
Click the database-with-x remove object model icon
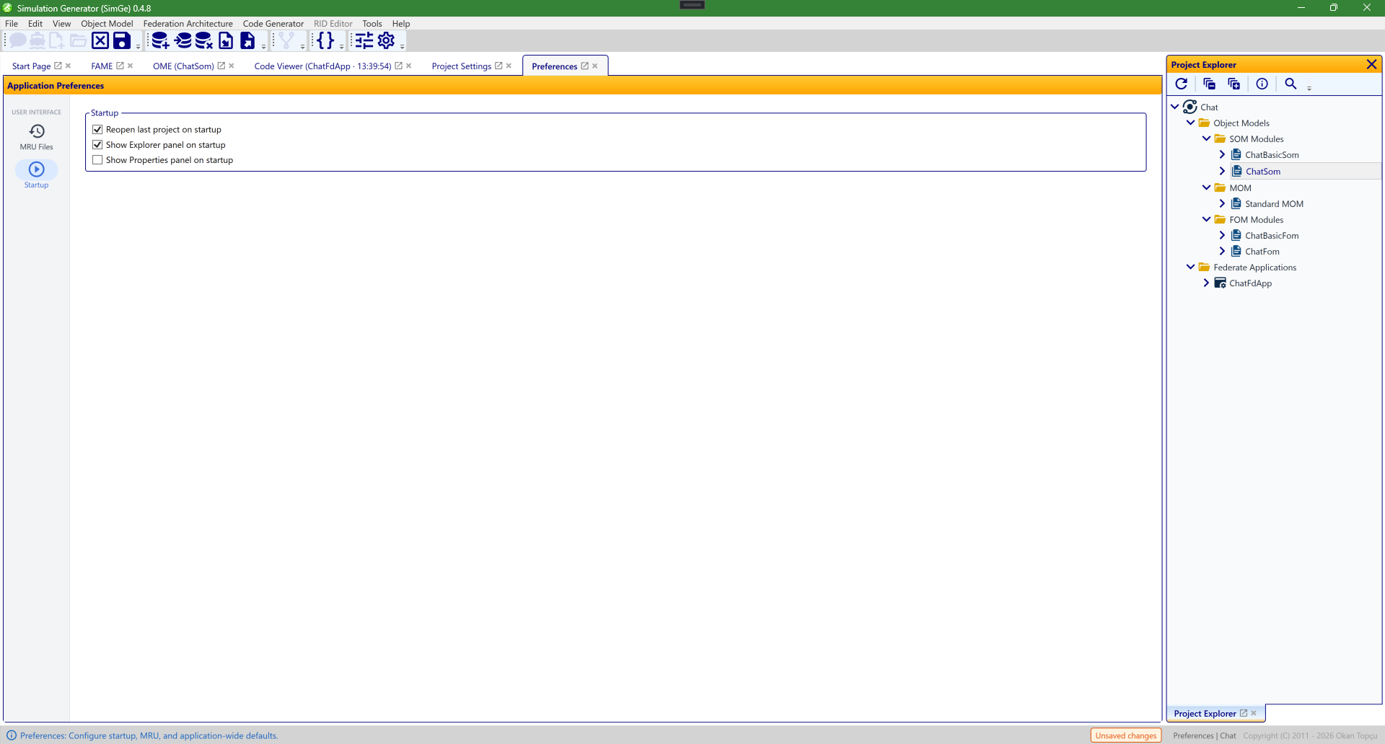[204, 40]
